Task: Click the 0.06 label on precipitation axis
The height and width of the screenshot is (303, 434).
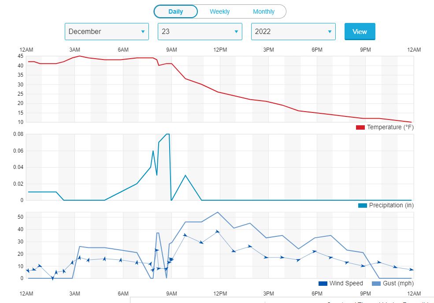Action: point(18,151)
